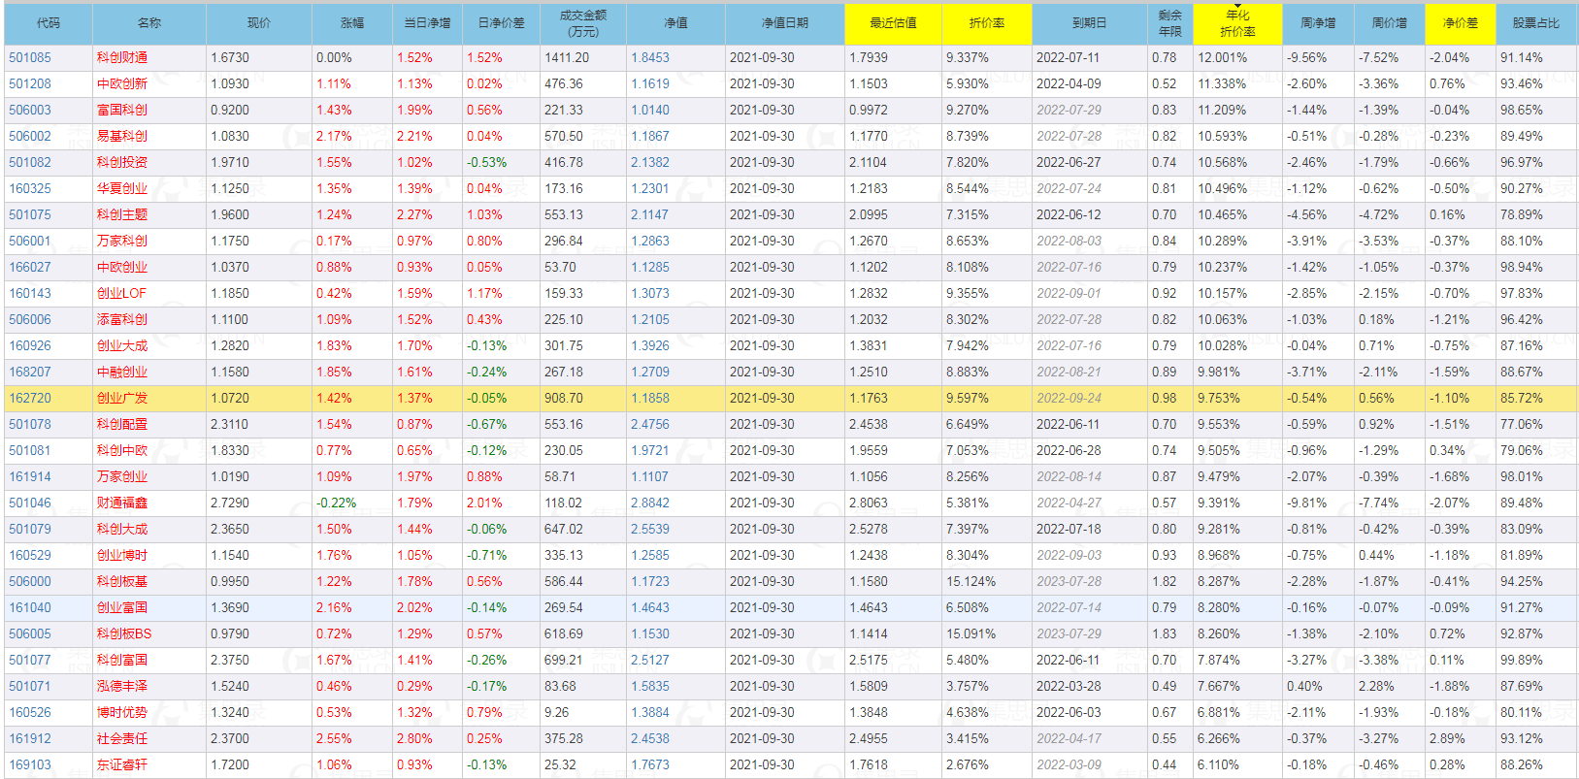This screenshot has height=779, width=1579.
Task: Click net value 2.8842 for 财通福鑫
Action: point(650,503)
